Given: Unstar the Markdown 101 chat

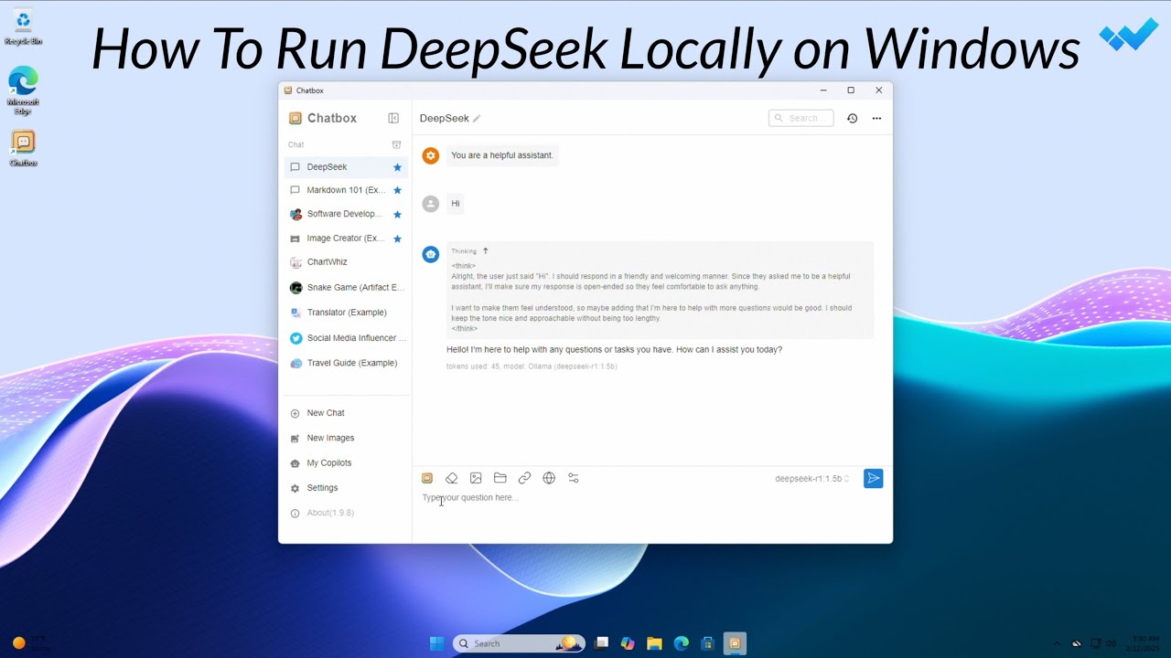Looking at the screenshot, I should tap(397, 190).
